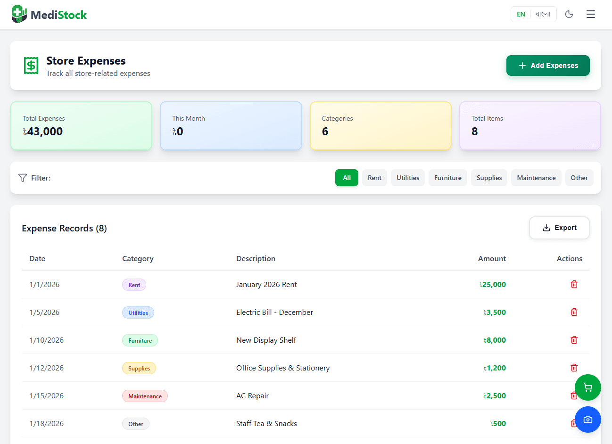The height and width of the screenshot is (444, 612).
Task: Select the All filter tab
Action: pos(347,178)
